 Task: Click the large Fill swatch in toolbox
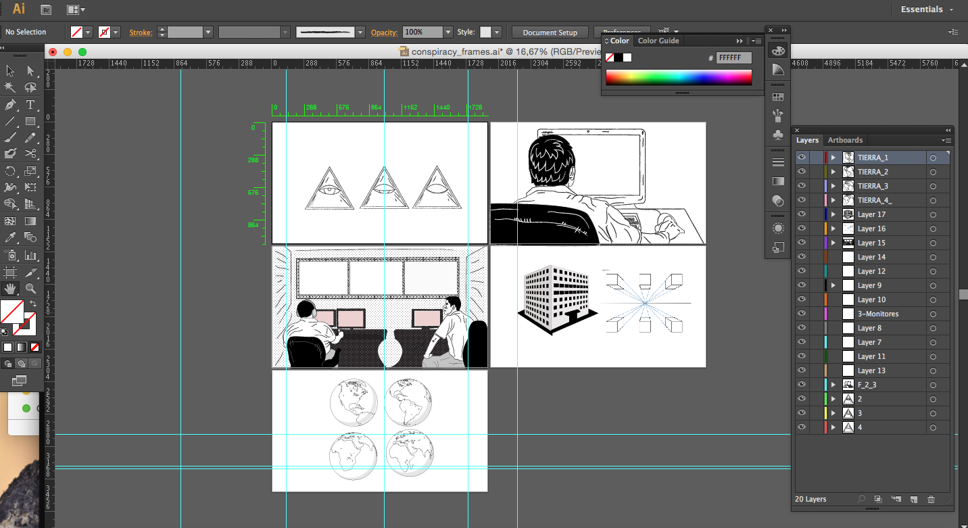[x=12, y=312]
